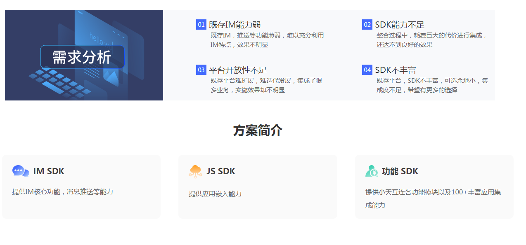Click the 需求分析 label box
The width and height of the screenshot is (526, 245).
click(x=82, y=57)
